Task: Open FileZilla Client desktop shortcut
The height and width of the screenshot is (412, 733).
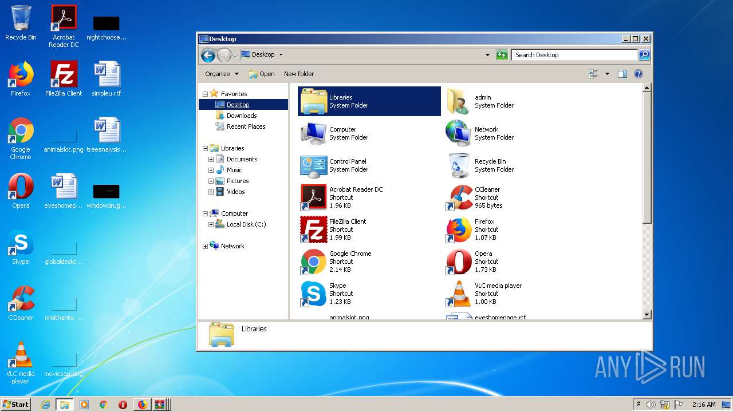Action: click(x=64, y=78)
